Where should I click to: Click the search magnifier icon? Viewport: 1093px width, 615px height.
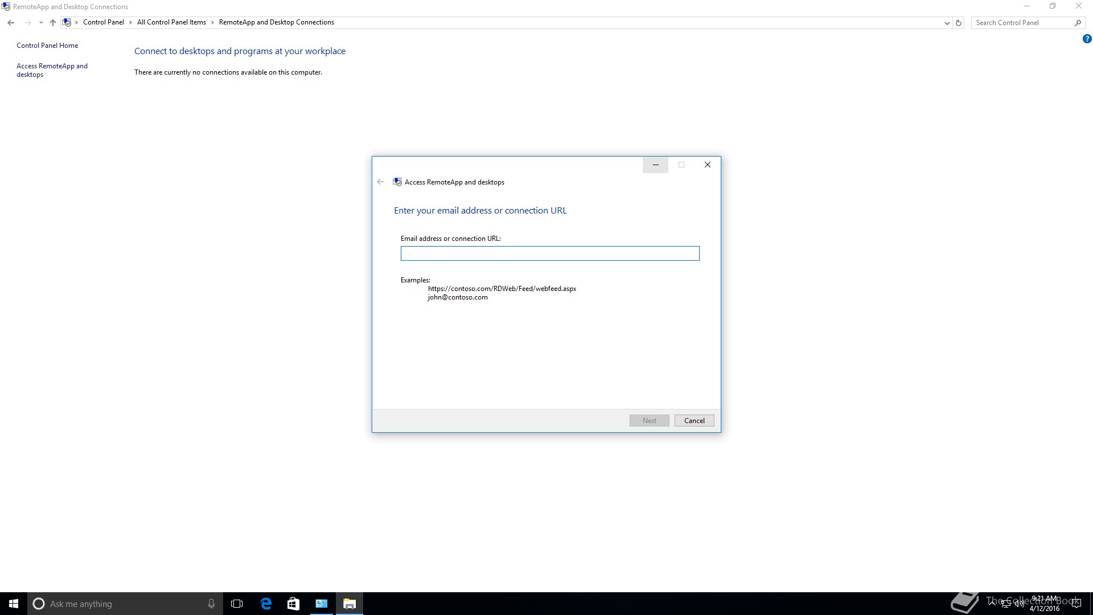click(x=1078, y=23)
